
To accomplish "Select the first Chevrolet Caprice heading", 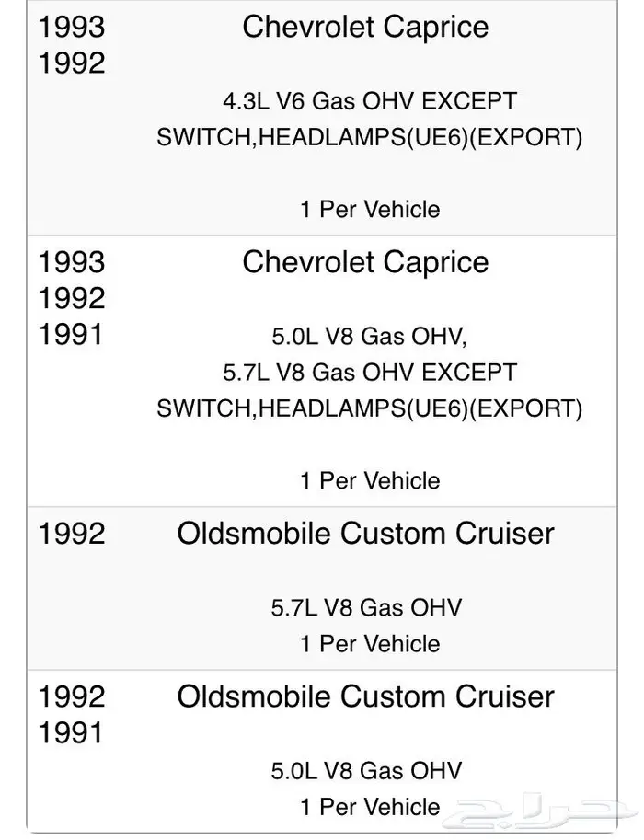I will 365,28.
